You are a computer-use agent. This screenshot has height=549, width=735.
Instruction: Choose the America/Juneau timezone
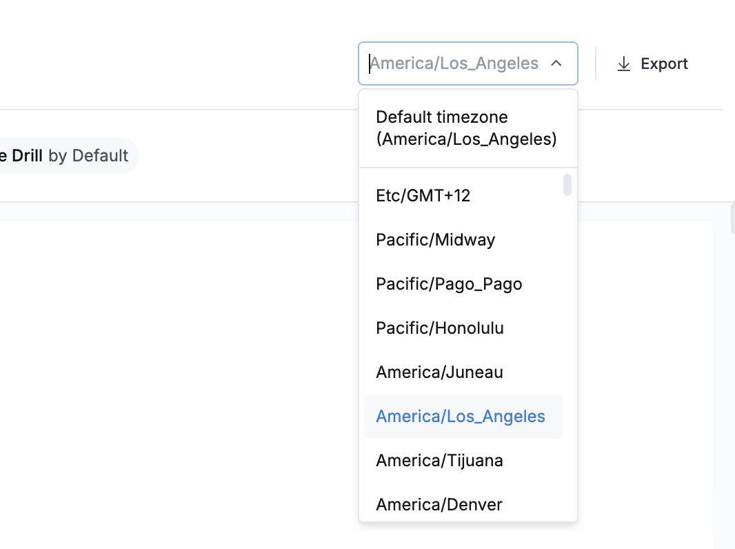[x=439, y=372]
